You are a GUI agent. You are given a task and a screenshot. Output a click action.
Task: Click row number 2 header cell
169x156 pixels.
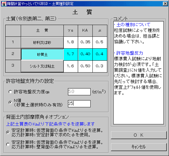point(13,54)
